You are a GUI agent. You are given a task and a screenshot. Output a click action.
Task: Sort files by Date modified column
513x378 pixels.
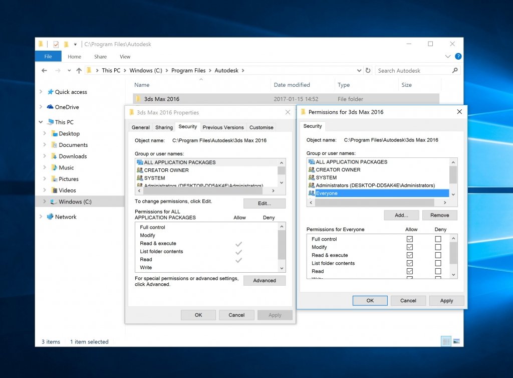click(292, 85)
